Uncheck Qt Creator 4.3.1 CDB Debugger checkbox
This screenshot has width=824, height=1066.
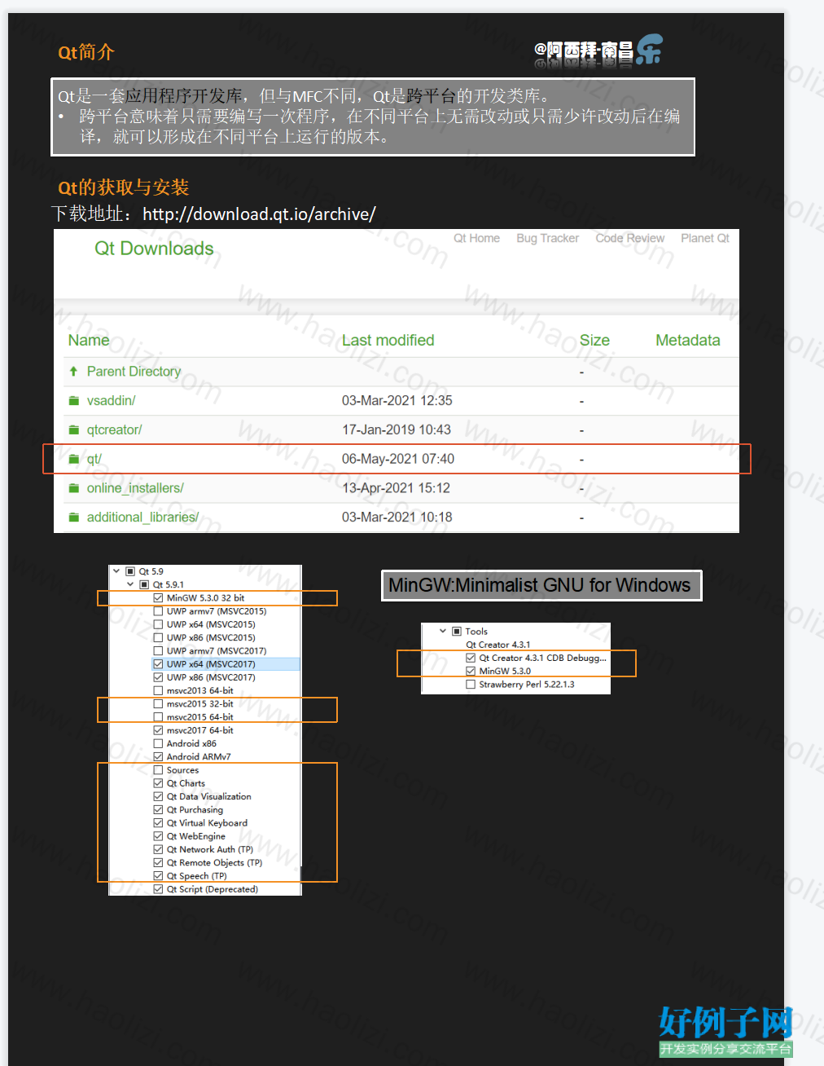click(471, 658)
